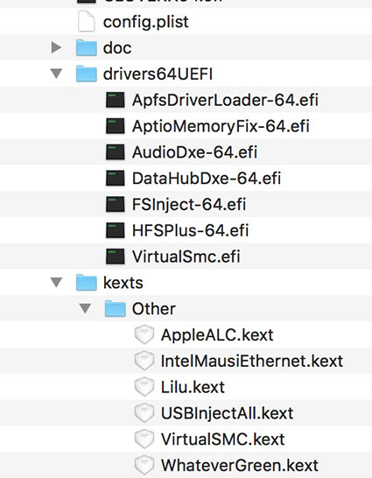The image size is (372, 478).
Task: Select the drivers64UEFI folder name
Action: pyautogui.click(x=158, y=74)
